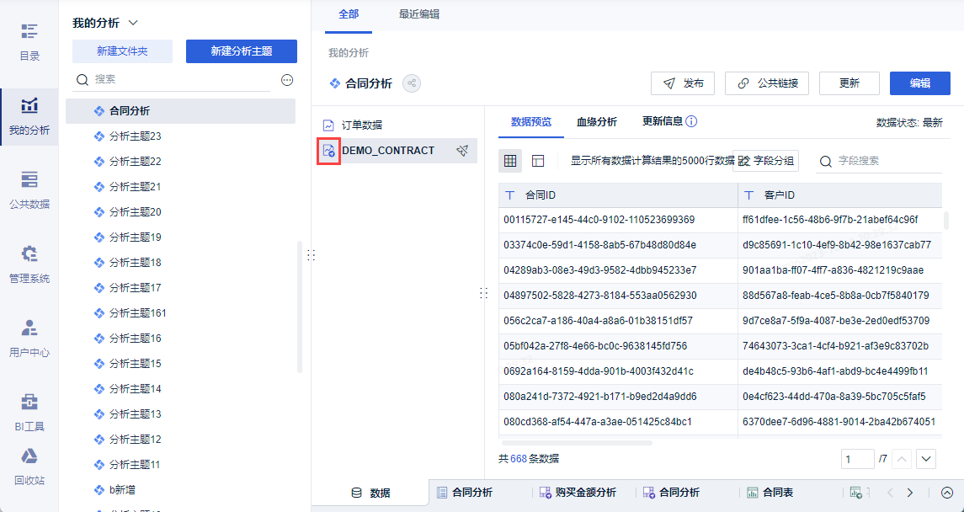
Task: Switch to table grid preview view
Action: point(509,161)
